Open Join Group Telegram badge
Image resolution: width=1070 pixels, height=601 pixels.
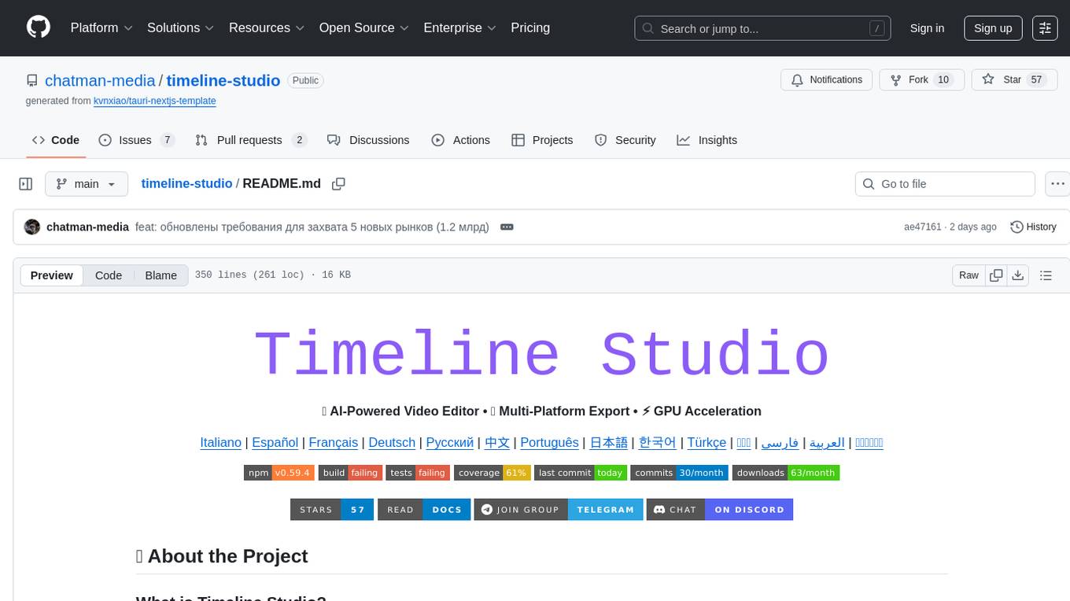pos(559,510)
